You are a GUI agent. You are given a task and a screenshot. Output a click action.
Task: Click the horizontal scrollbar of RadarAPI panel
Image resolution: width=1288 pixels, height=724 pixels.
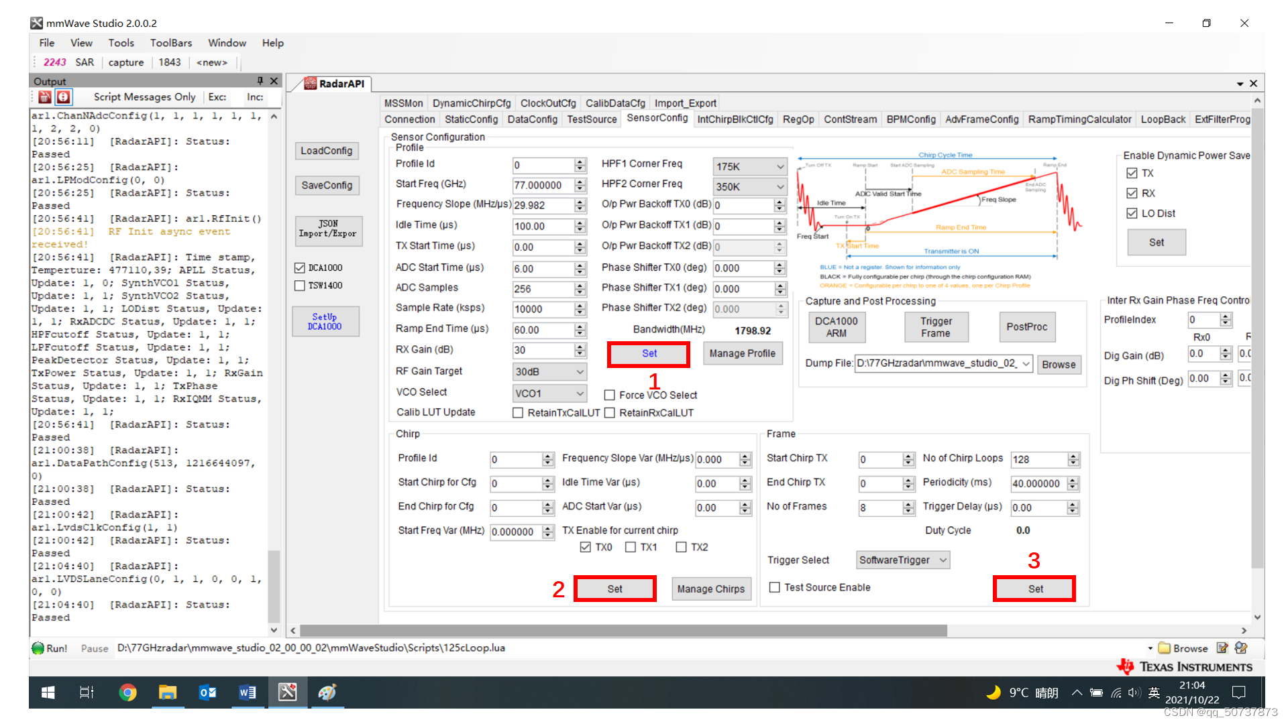(623, 631)
